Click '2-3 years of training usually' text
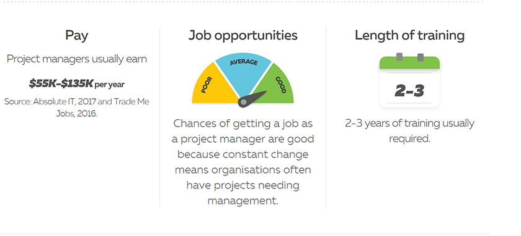 click(x=410, y=124)
